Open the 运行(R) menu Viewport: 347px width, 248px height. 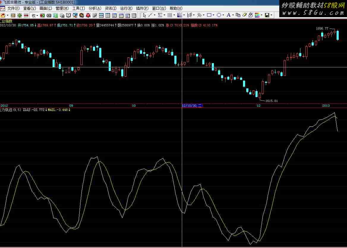(x=126, y=8)
